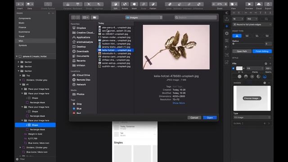Image resolution: width=288 pixels, height=162 pixels.
Task: Add a new fill with plus icon
Action: coord(270,63)
